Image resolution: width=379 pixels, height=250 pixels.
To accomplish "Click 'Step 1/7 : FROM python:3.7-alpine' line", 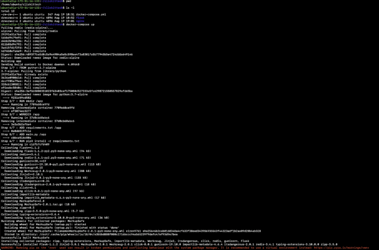I will tap(25, 66).
